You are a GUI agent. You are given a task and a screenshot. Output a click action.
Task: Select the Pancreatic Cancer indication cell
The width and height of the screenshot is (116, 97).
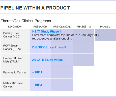(15, 72)
